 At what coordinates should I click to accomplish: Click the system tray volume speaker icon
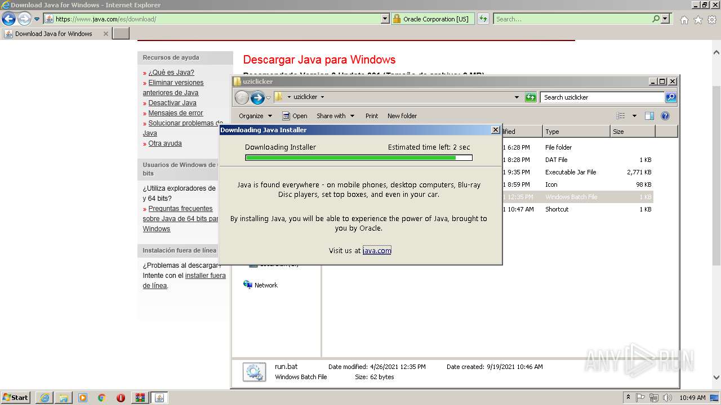tap(667, 398)
